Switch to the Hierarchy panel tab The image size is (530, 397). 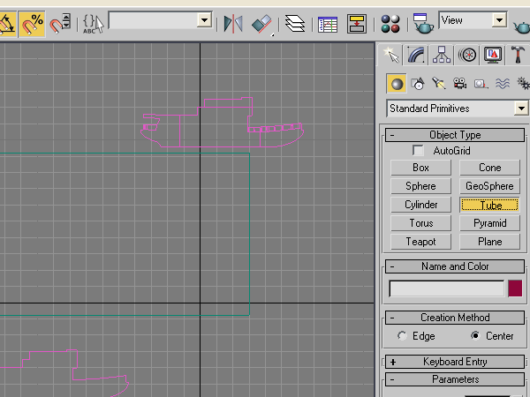[x=442, y=55]
